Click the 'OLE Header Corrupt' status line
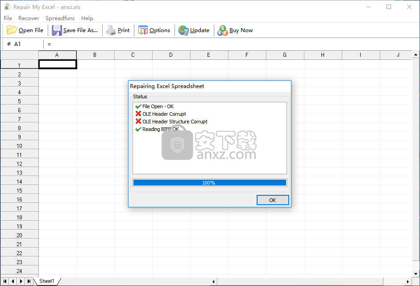 click(x=164, y=114)
